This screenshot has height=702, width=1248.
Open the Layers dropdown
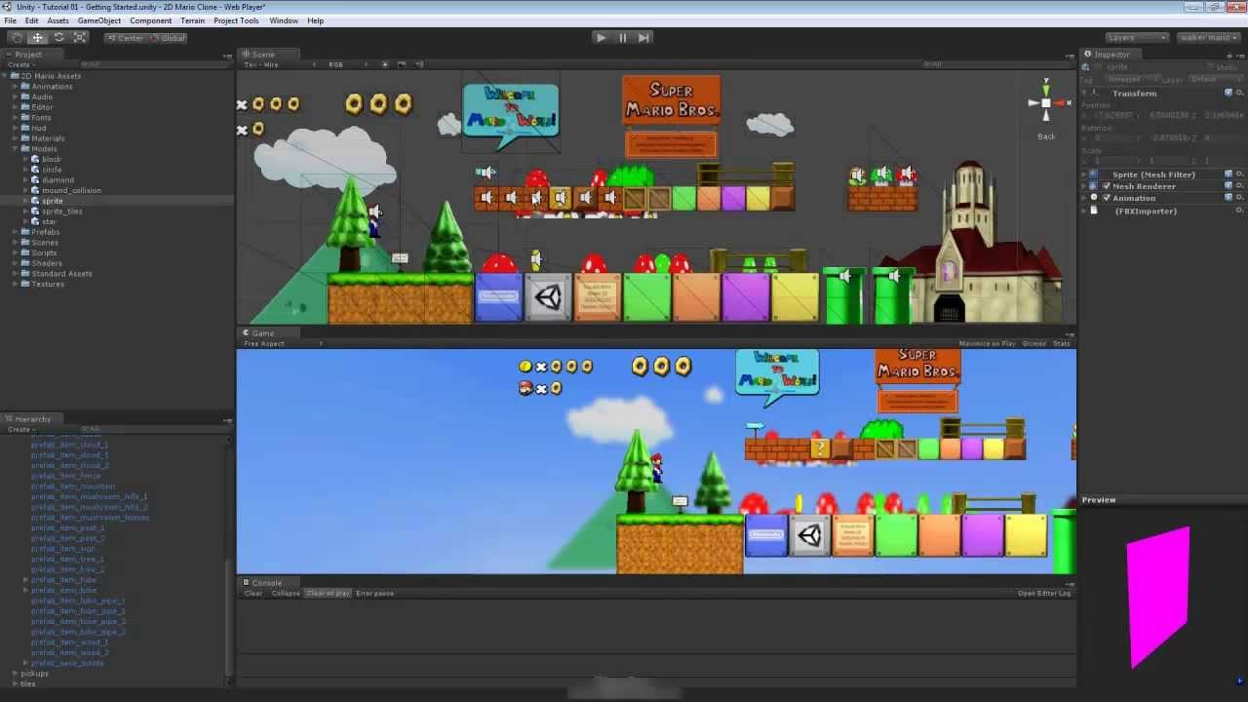pyautogui.click(x=1136, y=37)
